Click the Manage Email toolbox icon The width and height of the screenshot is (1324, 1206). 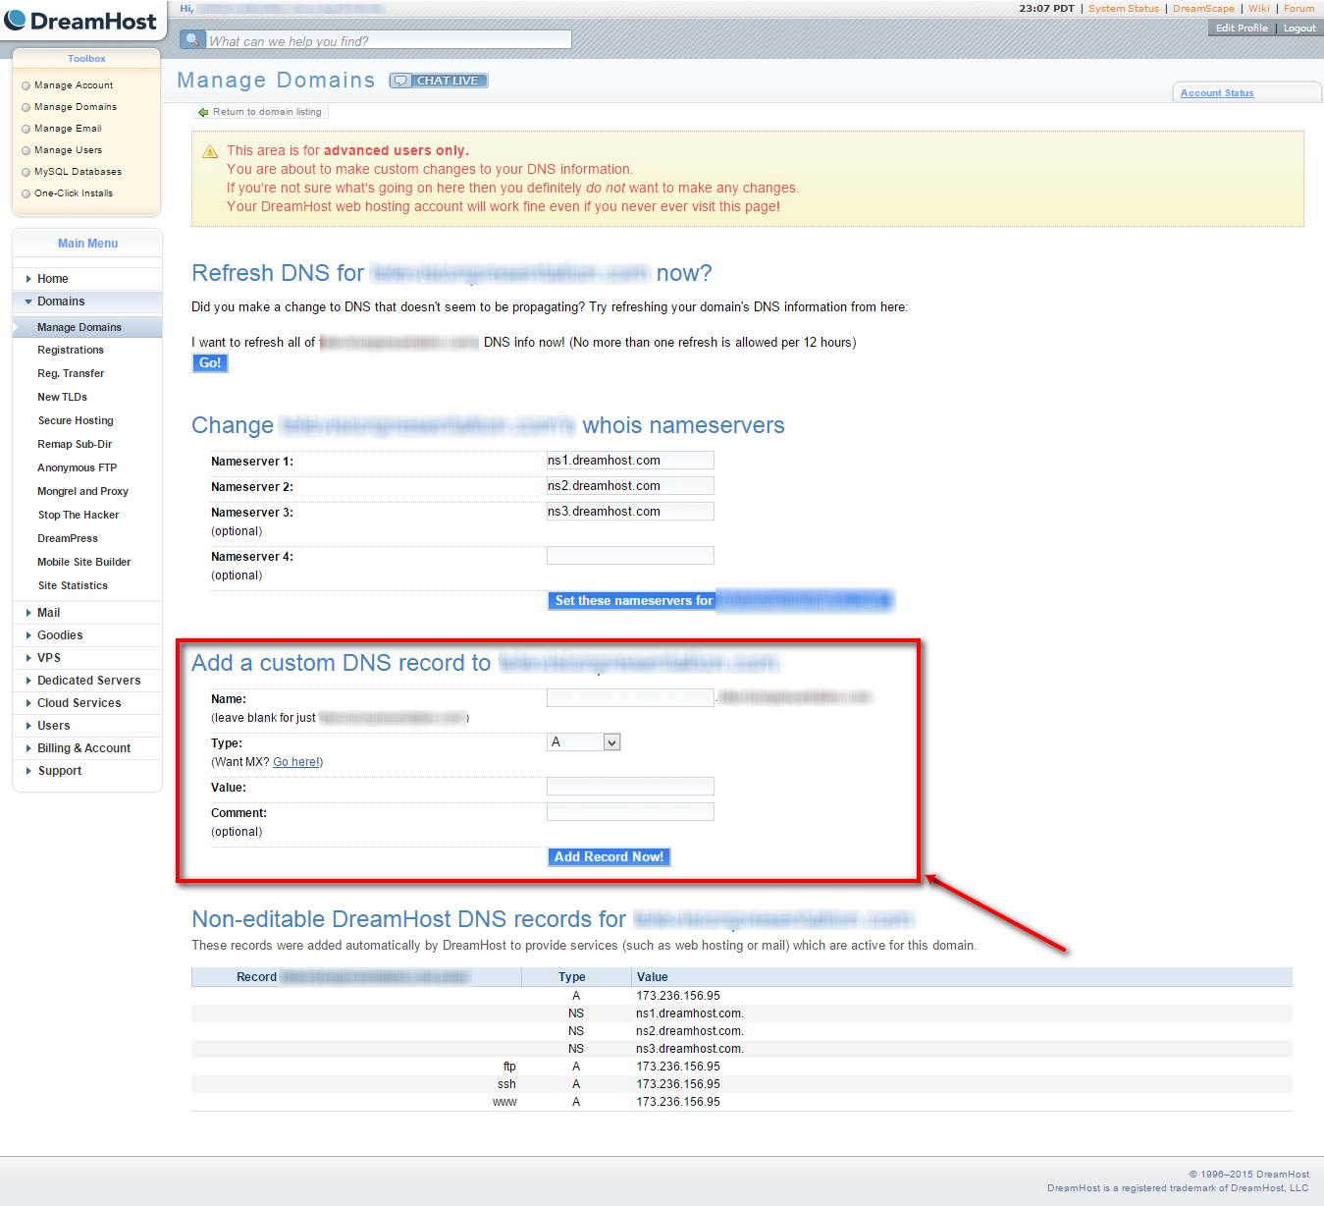(x=25, y=128)
